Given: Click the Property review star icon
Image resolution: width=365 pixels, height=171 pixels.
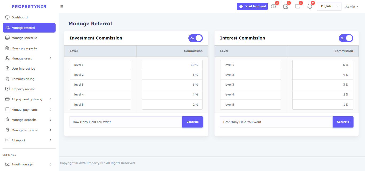Looking at the screenshot, I should [7, 89].
